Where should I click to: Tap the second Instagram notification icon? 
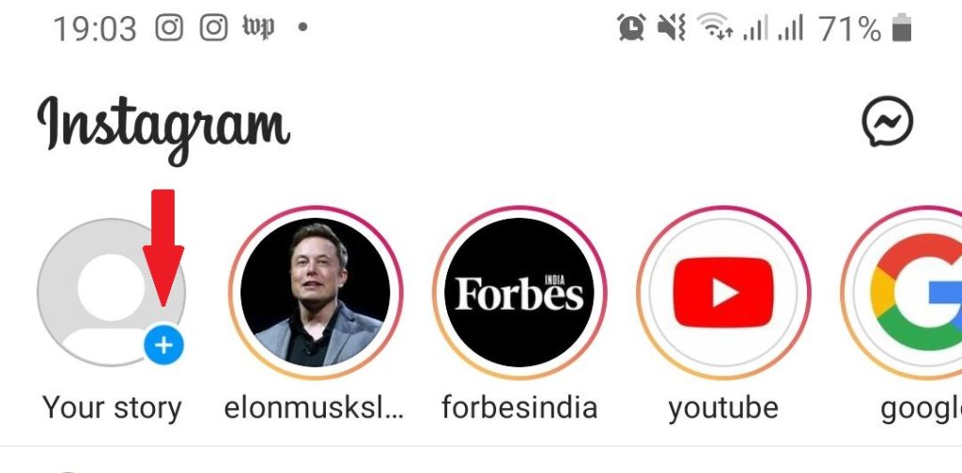coord(214,27)
